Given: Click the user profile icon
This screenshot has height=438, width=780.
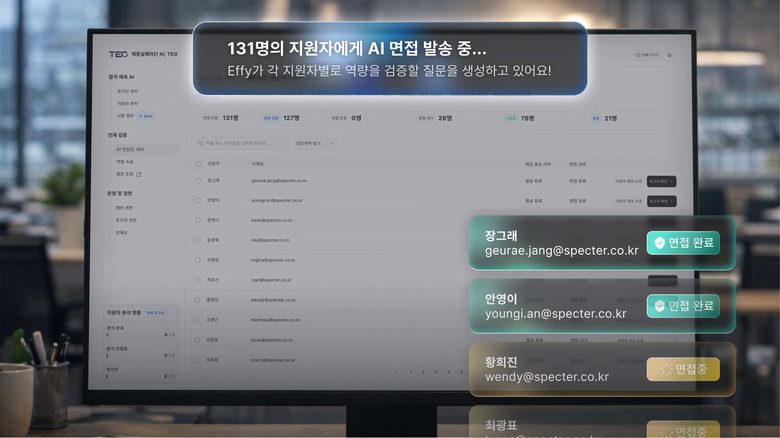Looking at the screenshot, I should 669,55.
